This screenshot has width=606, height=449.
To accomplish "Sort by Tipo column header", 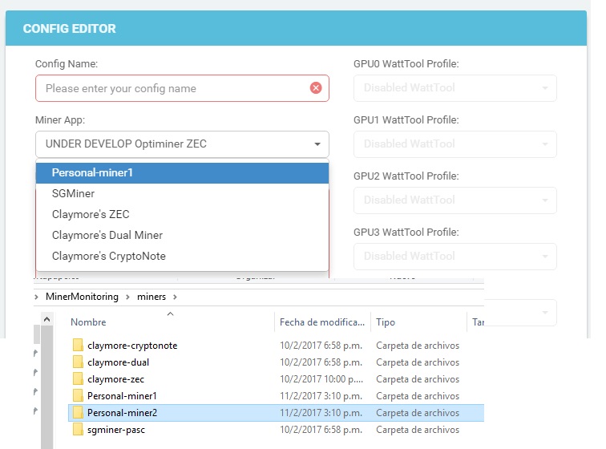I will (386, 322).
